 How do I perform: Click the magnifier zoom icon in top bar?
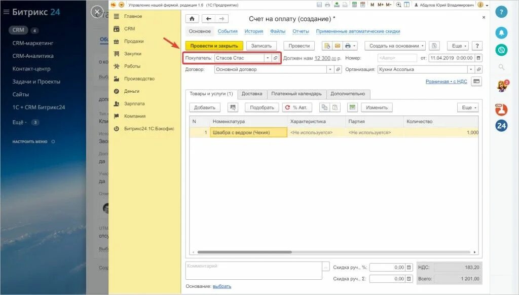pyautogui.click(x=399, y=5)
